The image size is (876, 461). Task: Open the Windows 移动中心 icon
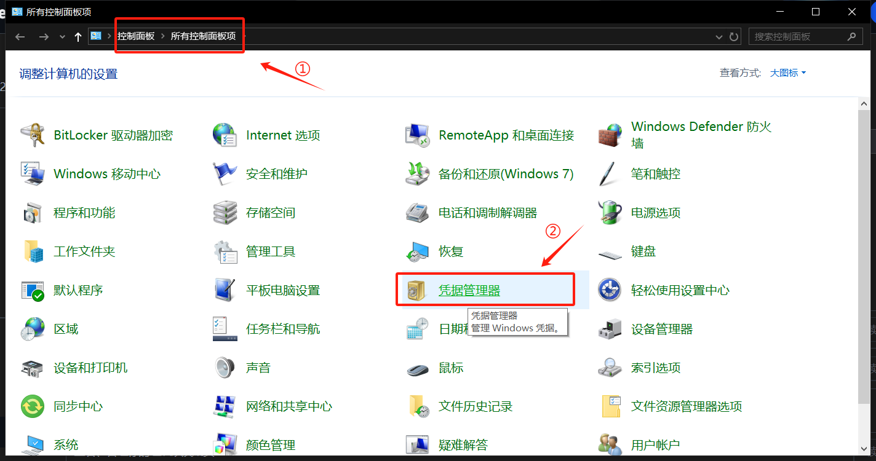click(x=33, y=174)
